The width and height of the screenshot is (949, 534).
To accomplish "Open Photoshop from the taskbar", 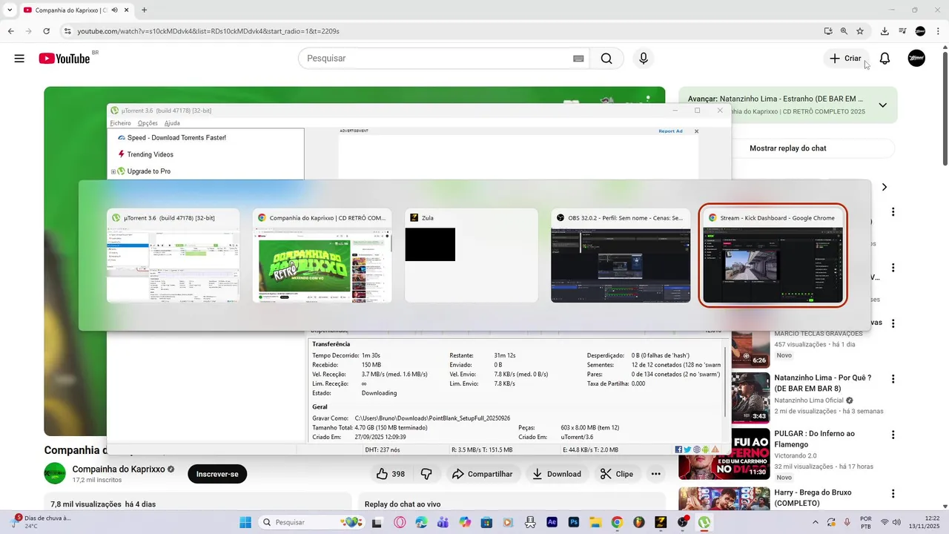I will click(x=573, y=522).
